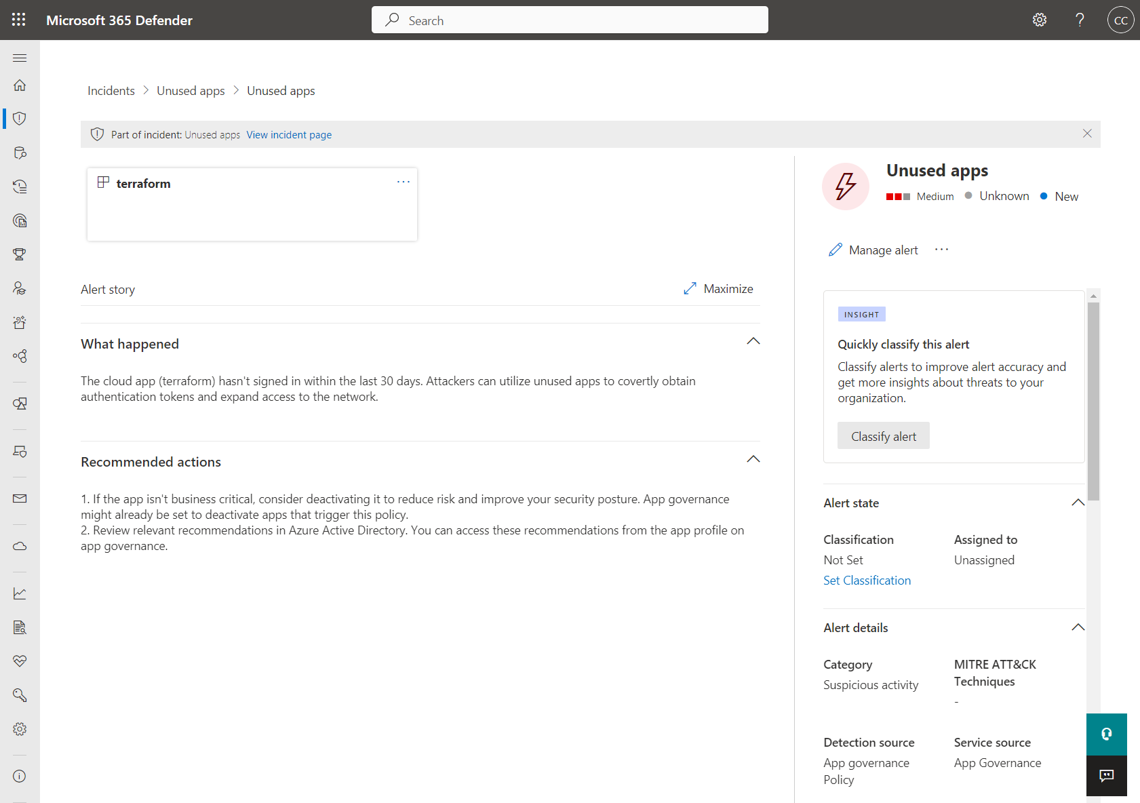
Task: Collapse the What happened section
Action: 753,341
